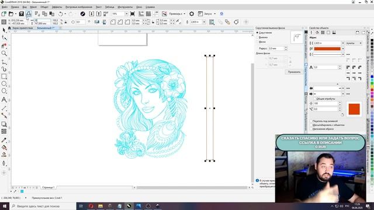The height and width of the screenshot is (210, 374).
Task: Select the Ellipse tool
Action: [4, 84]
